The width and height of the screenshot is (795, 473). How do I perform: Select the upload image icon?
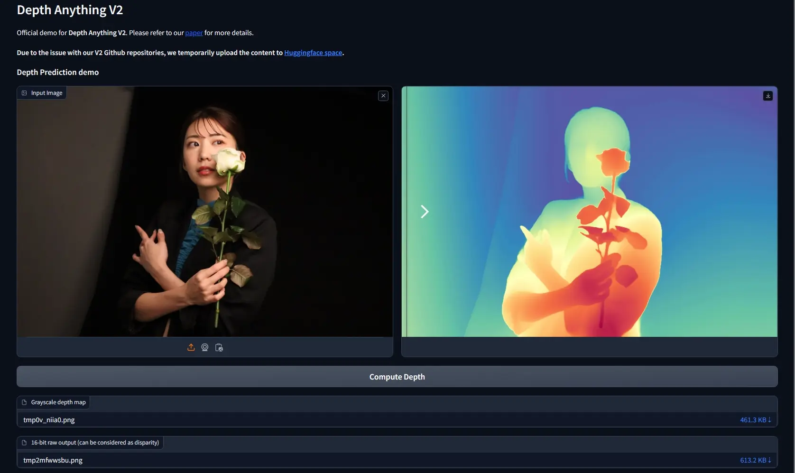191,347
